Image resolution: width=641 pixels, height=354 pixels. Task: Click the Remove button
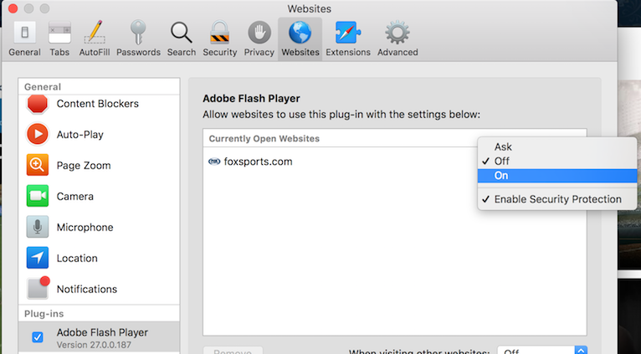click(x=233, y=351)
